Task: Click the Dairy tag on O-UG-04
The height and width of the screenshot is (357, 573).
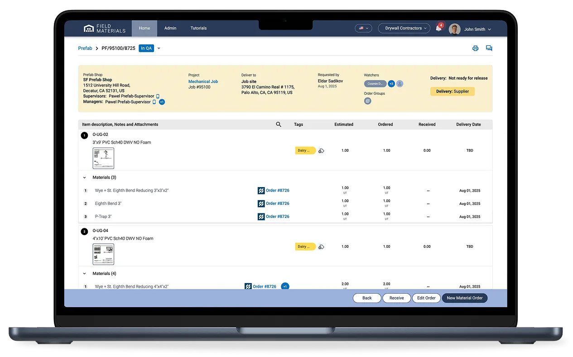Action: click(305, 247)
